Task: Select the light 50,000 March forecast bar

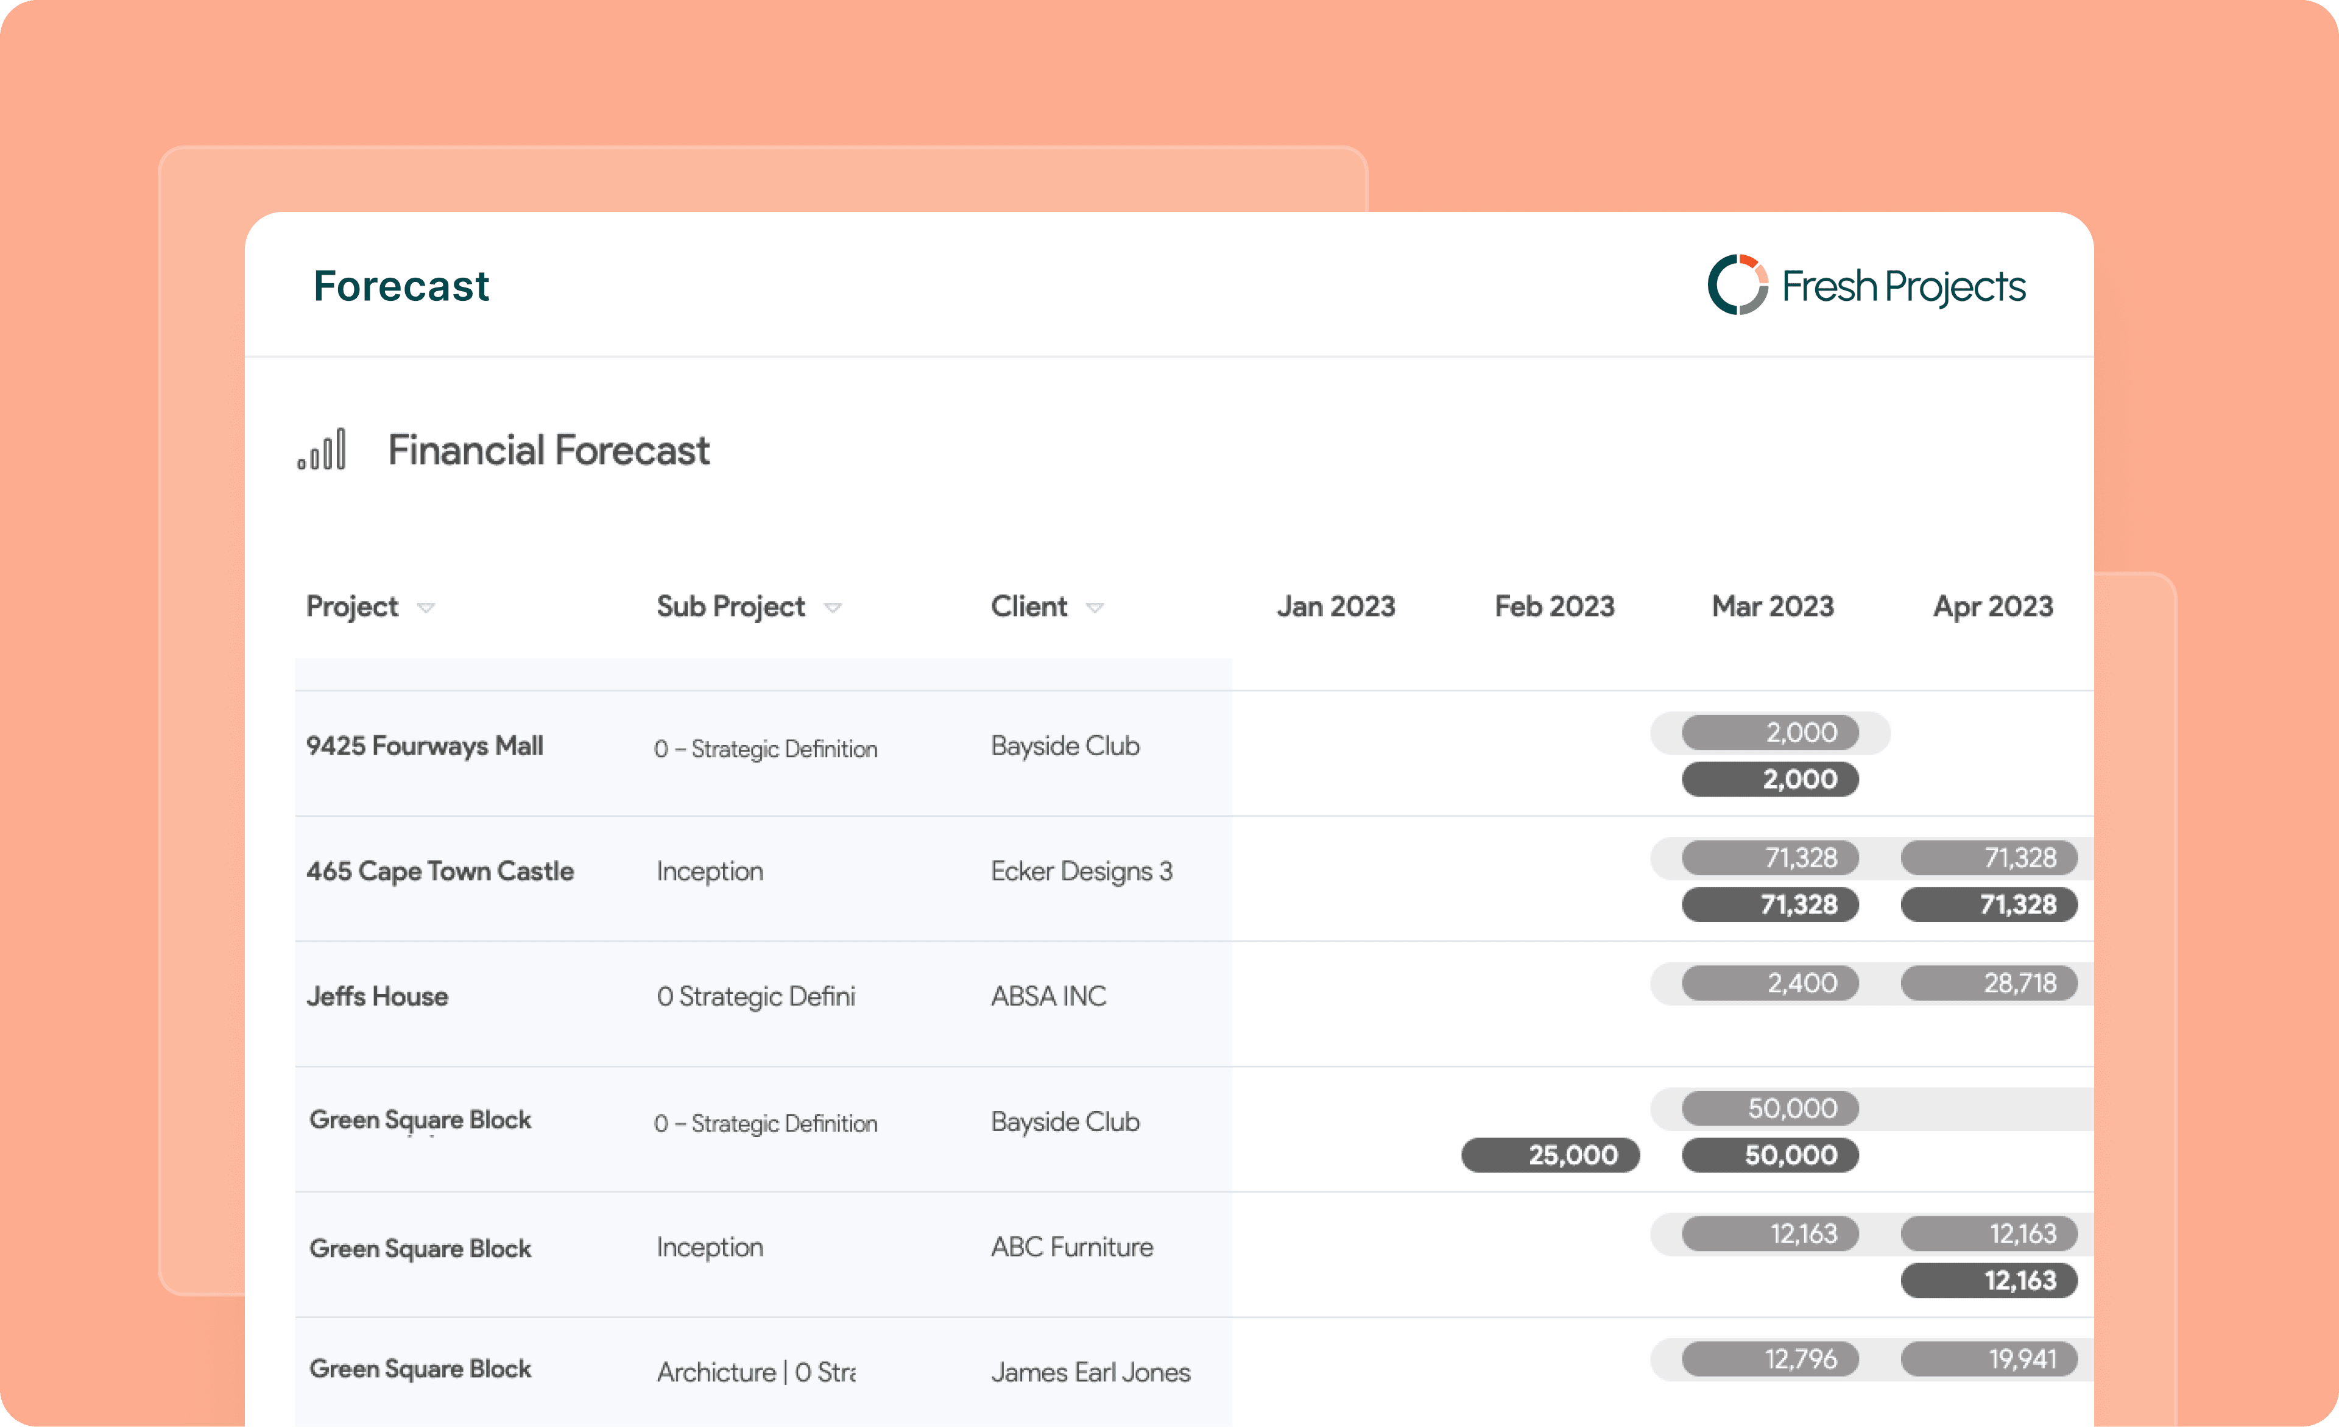Action: click(x=1769, y=1109)
